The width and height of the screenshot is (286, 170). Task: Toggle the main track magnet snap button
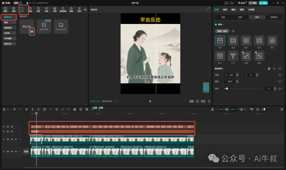coord(221,109)
